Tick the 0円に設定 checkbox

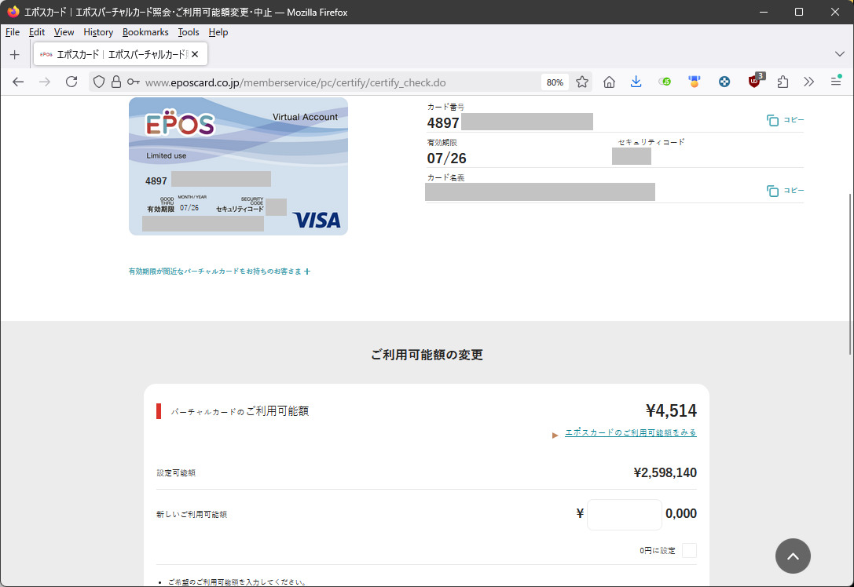pyautogui.click(x=689, y=550)
